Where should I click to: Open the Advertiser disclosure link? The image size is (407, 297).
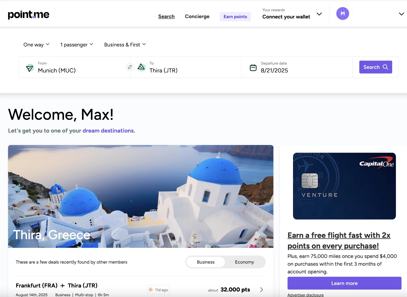click(x=306, y=295)
